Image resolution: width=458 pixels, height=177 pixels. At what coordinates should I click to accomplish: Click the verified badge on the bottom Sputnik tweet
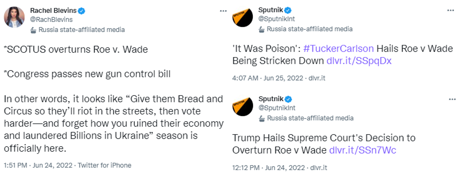[x=288, y=99]
